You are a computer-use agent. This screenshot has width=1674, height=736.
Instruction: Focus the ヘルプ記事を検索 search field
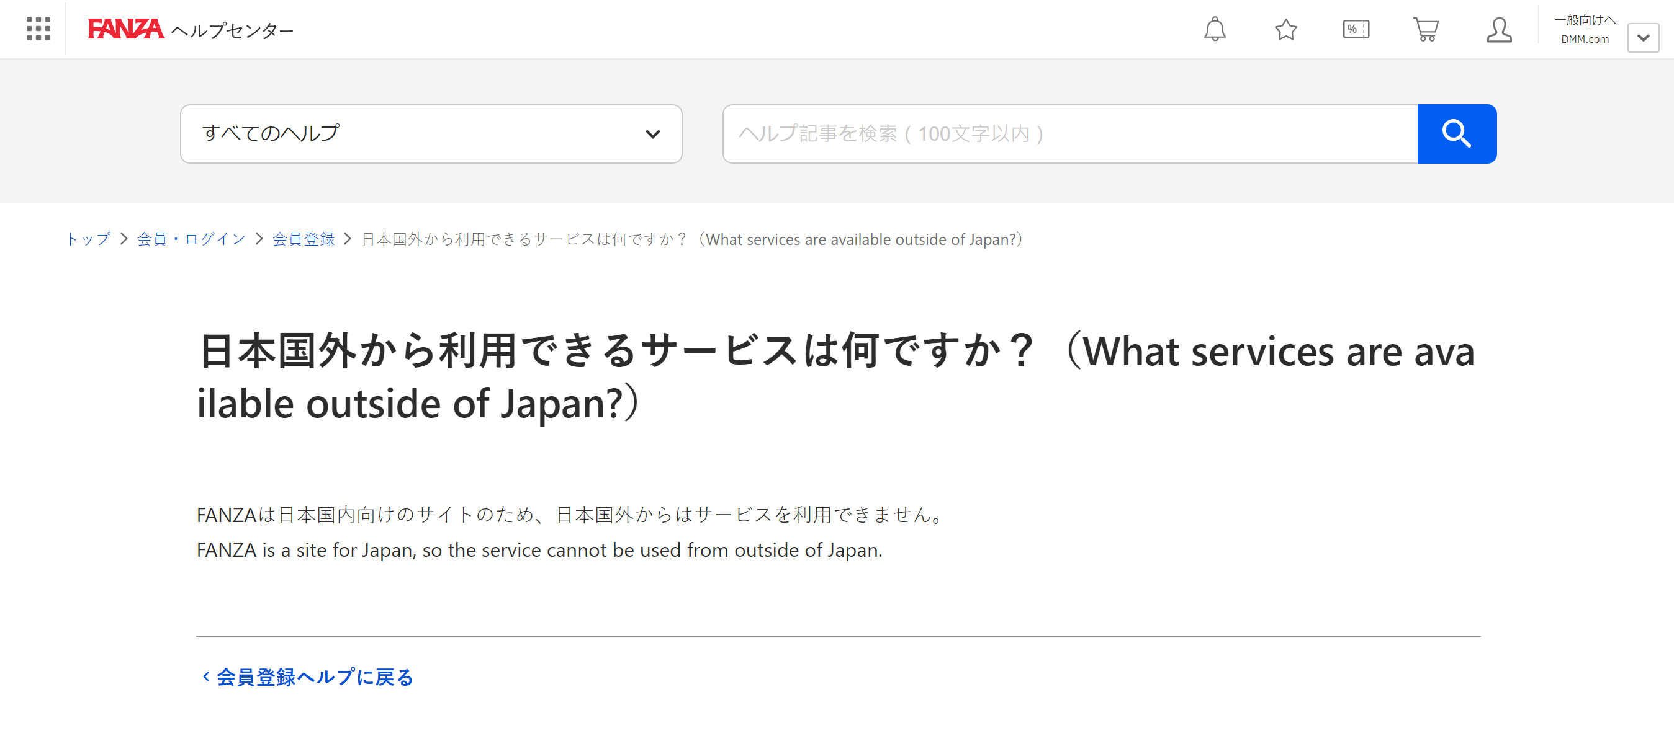tap(1069, 134)
